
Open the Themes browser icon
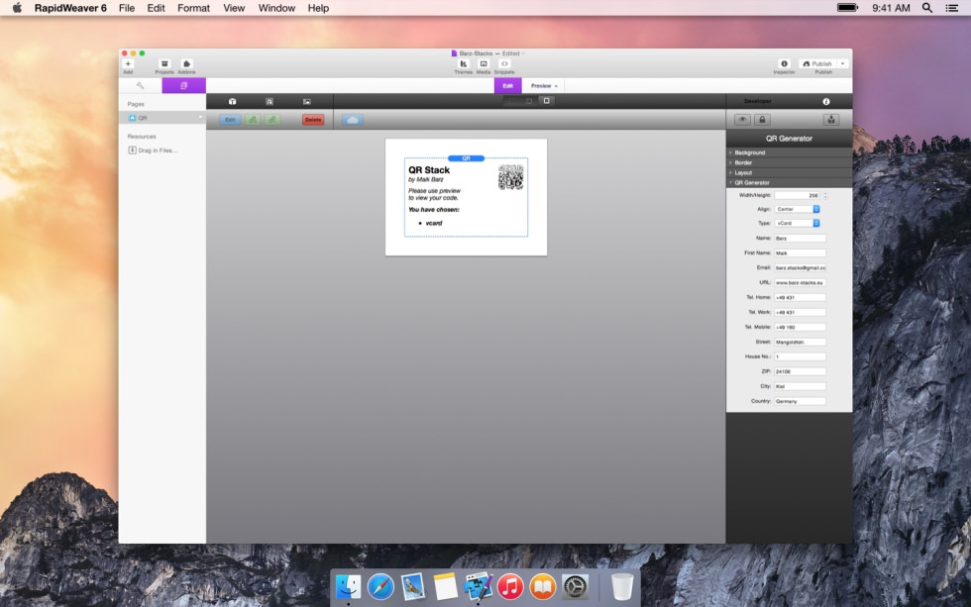[x=464, y=63]
